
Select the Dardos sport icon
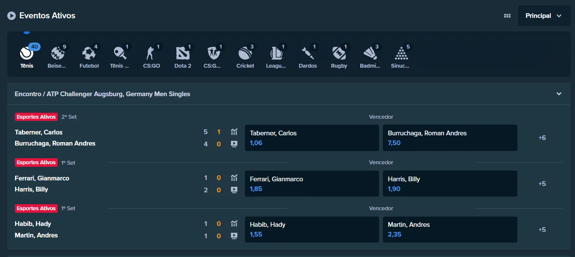[307, 54]
